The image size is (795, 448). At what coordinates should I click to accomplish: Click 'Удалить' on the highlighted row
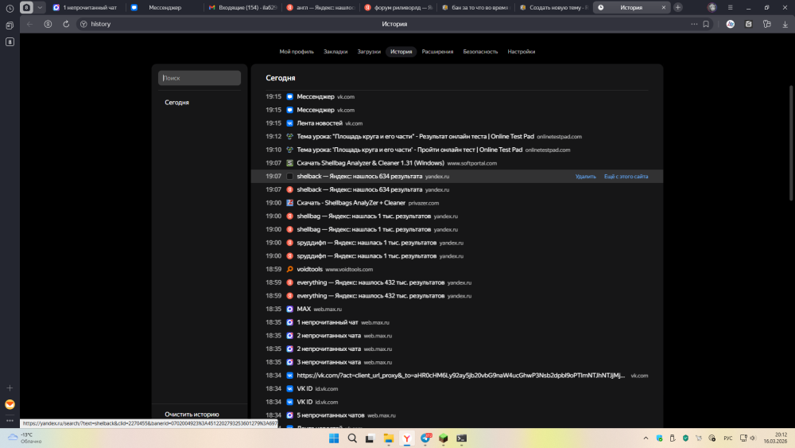[585, 177]
